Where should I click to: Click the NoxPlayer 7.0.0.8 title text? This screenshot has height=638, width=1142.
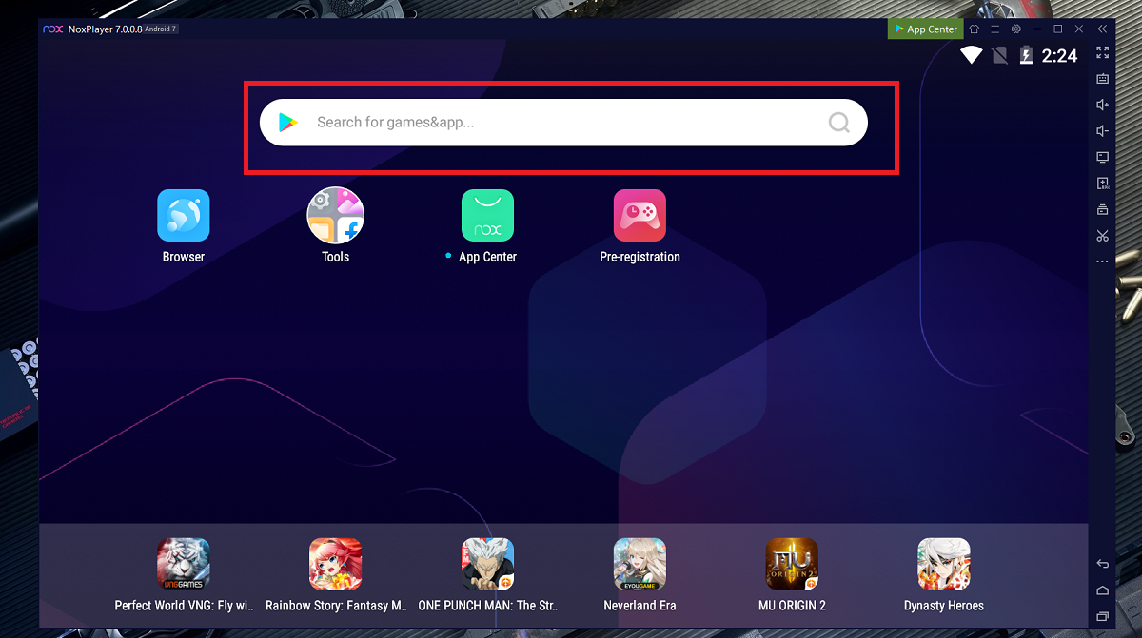click(105, 29)
